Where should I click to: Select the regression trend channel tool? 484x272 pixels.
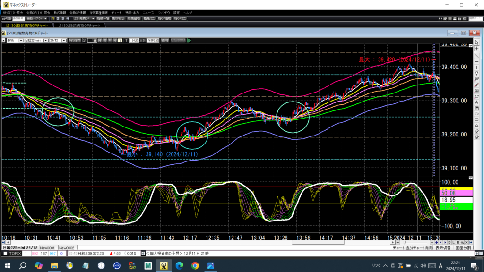coord(476,85)
